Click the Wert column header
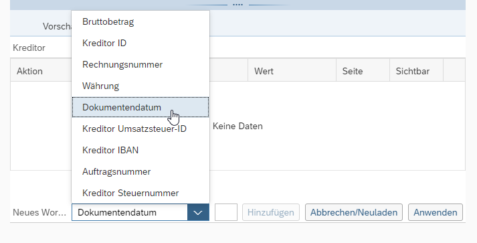The image size is (477, 243). [x=292, y=71]
